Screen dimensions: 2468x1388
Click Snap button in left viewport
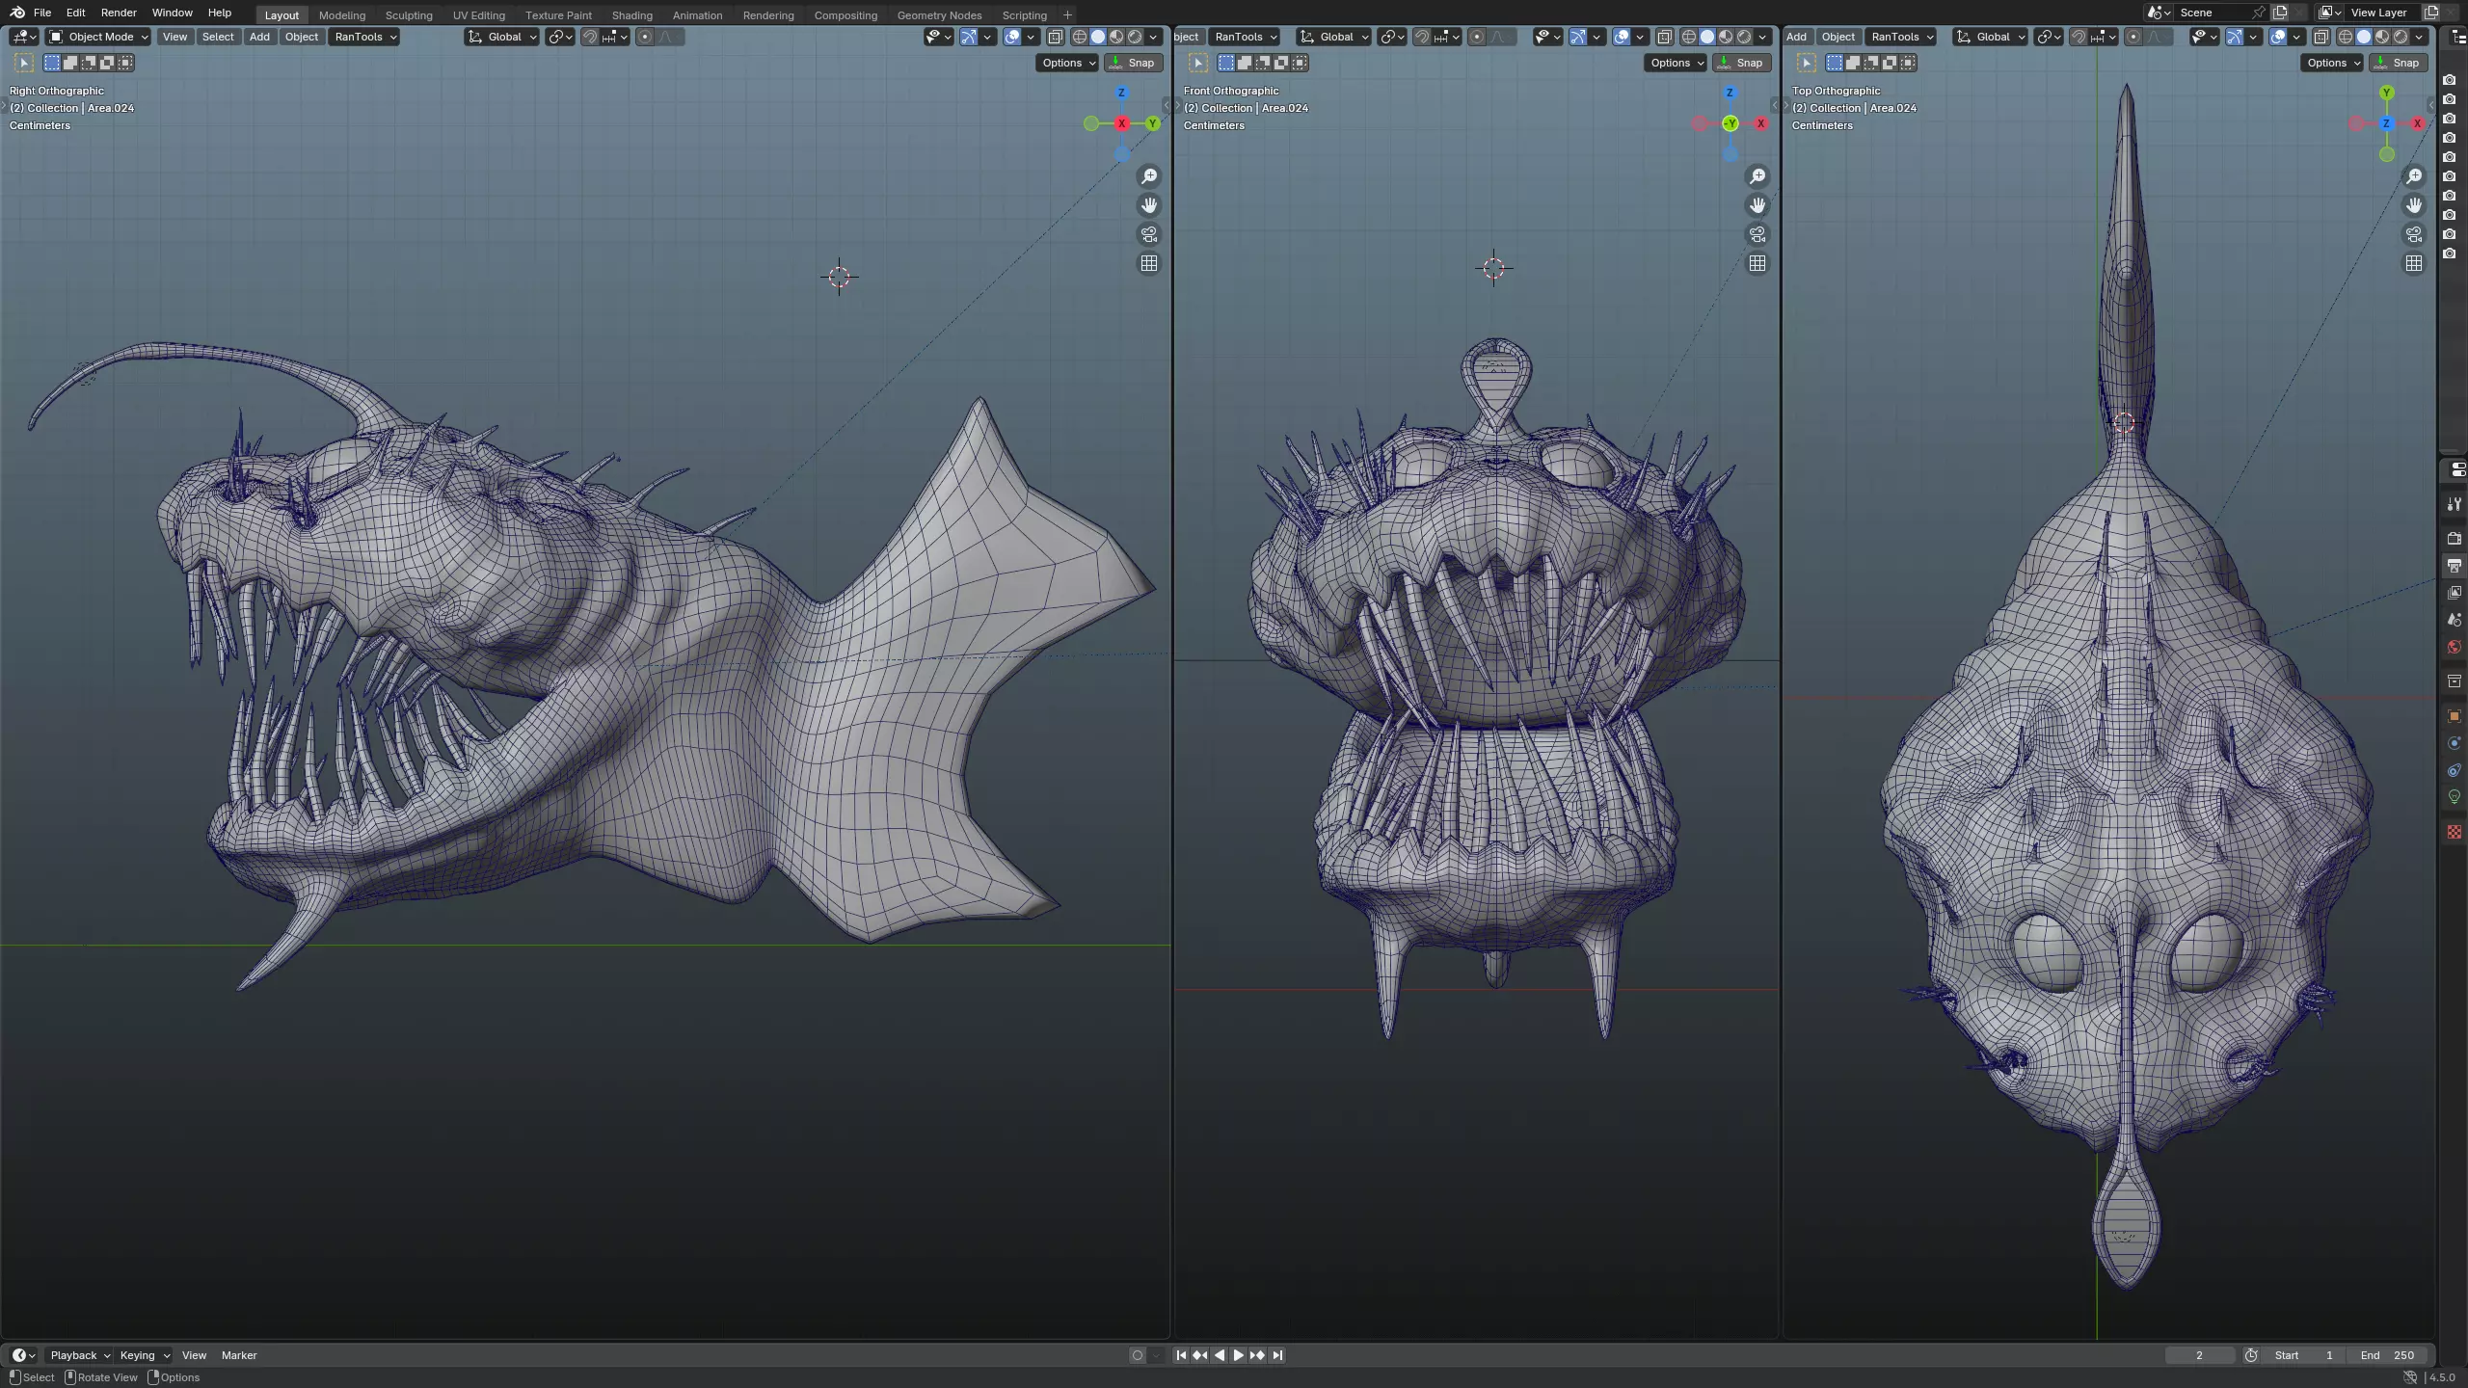point(1134,63)
